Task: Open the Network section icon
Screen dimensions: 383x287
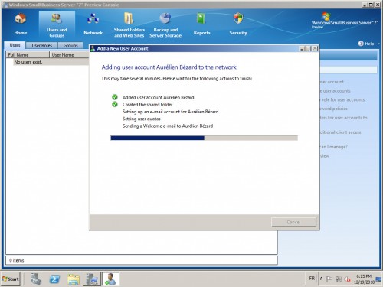Action: [x=93, y=19]
